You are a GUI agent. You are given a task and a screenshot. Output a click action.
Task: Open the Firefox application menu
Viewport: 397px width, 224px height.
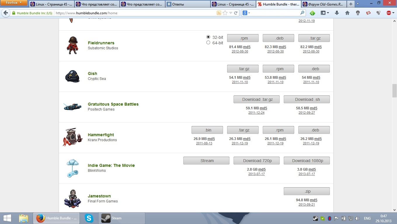(14, 3)
